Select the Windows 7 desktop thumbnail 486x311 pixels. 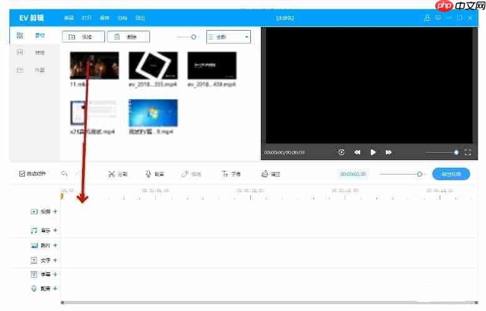(x=153, y=113)
